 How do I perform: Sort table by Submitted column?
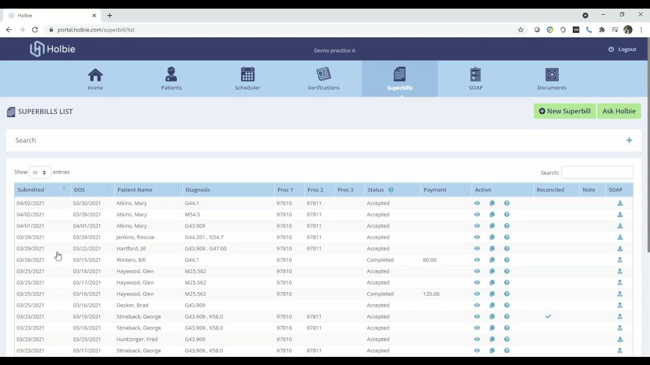(x=43, y=190)
